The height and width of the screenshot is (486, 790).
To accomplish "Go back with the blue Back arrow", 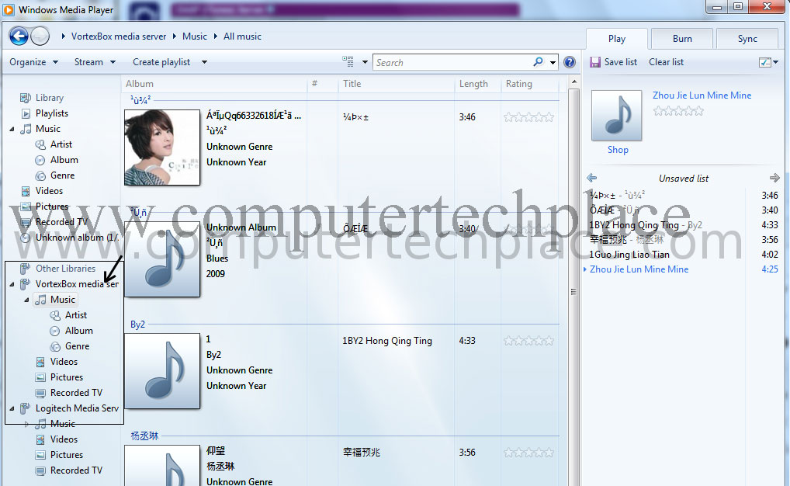I will pos(19,36).
